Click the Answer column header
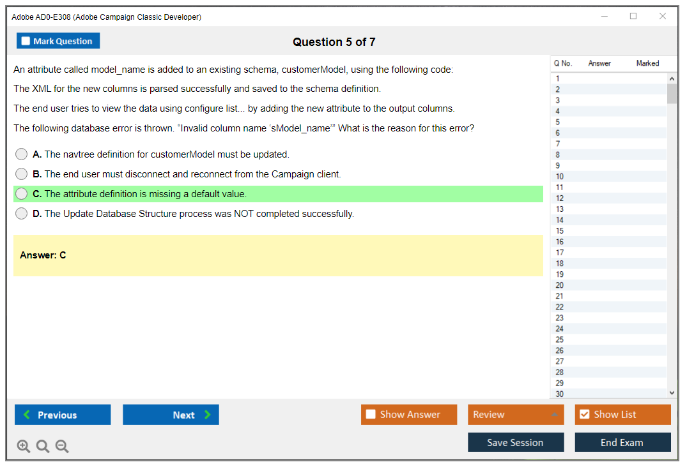687x469 pixels. coord(599,63)
